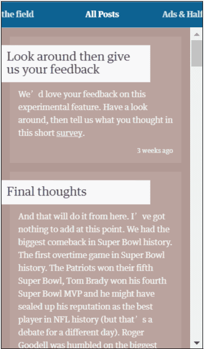204x349 pixels.
Task: Click the scrollbar track below the thumb
Action: (197, 201)
